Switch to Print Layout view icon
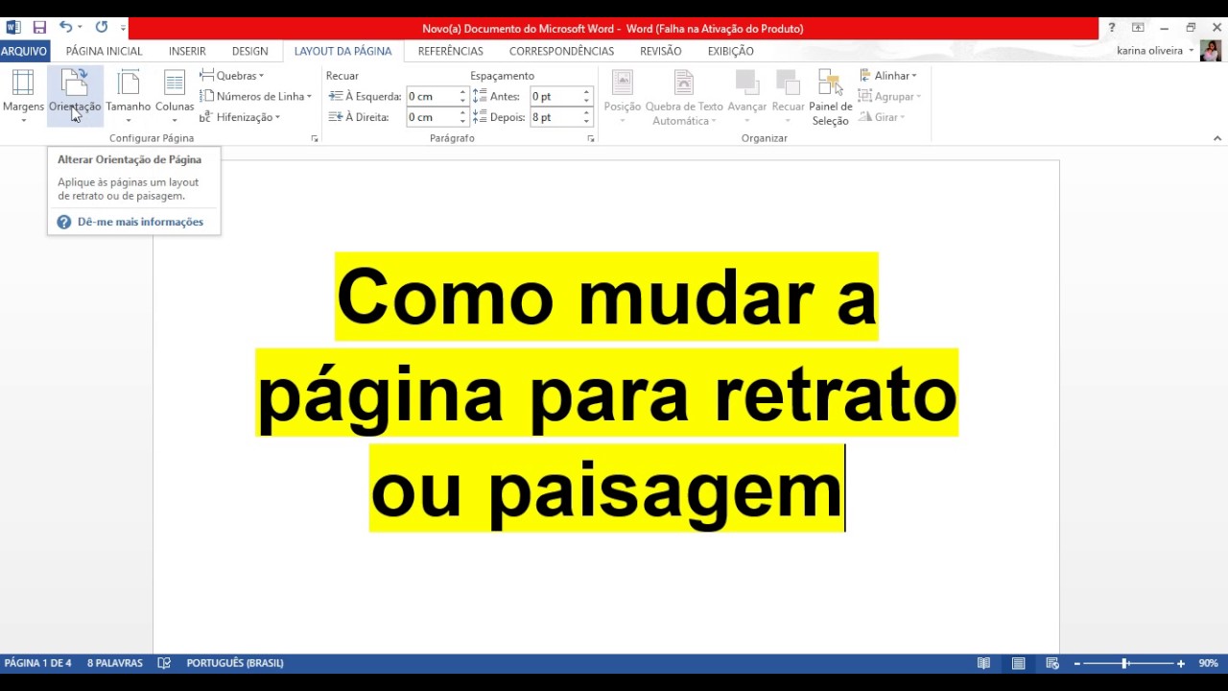This screenshot has height=691, width=1228. (1018, 663)
